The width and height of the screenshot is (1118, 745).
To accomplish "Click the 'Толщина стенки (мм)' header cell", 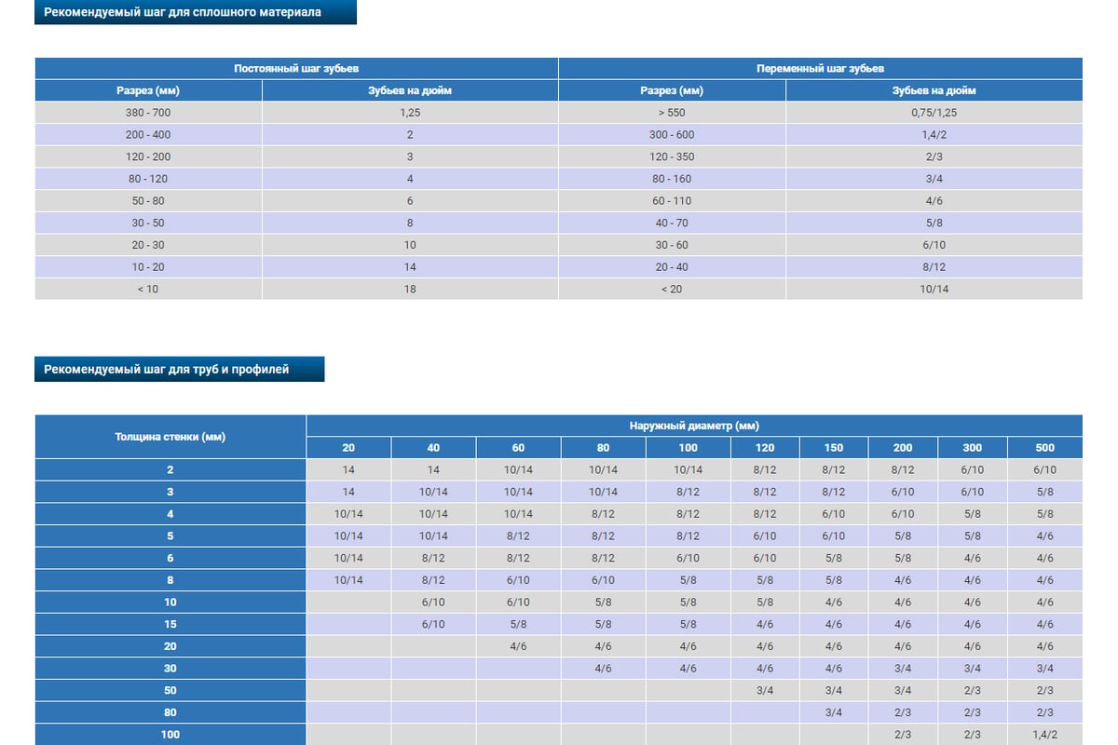I will pyautogui.click(x=170, y=437).
